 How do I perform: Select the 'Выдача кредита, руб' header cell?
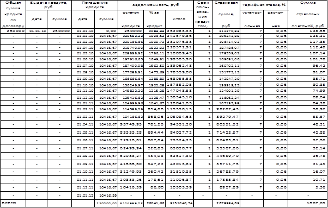(x=48, y=5)
